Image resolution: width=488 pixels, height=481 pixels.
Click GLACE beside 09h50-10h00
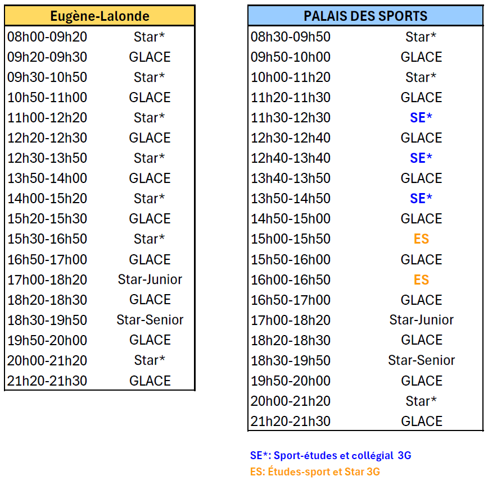click(422, 57)
